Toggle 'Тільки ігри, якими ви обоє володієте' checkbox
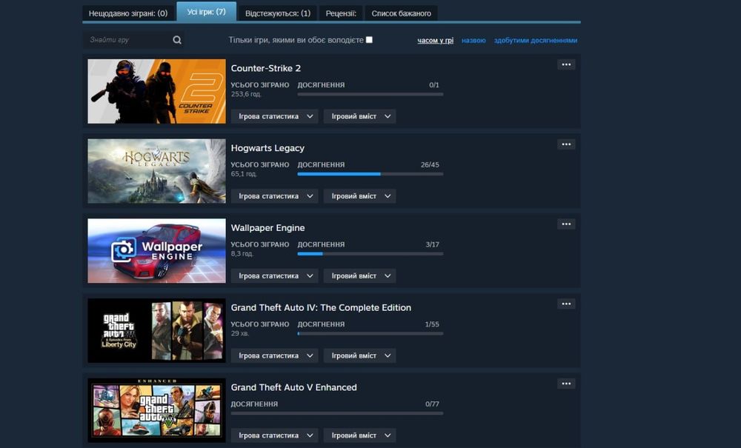Image resolution: width=741 pixels, height=448 pixels. point(369,40)
